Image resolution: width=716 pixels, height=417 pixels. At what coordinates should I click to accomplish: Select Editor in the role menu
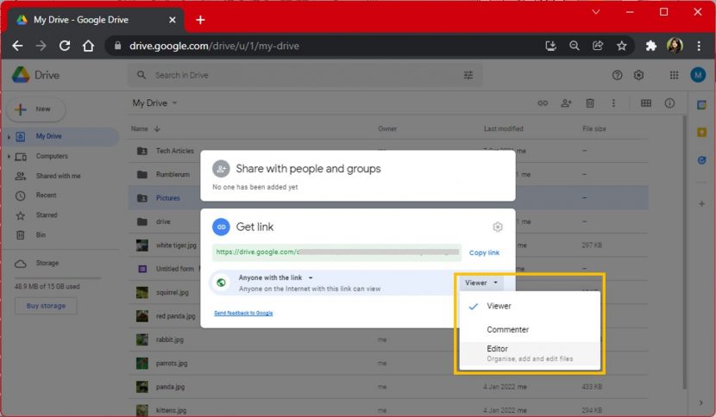pyautogui.click(x=530, y=353)
